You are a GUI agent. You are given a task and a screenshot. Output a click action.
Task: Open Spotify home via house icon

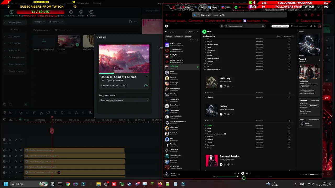pos(222,26)
